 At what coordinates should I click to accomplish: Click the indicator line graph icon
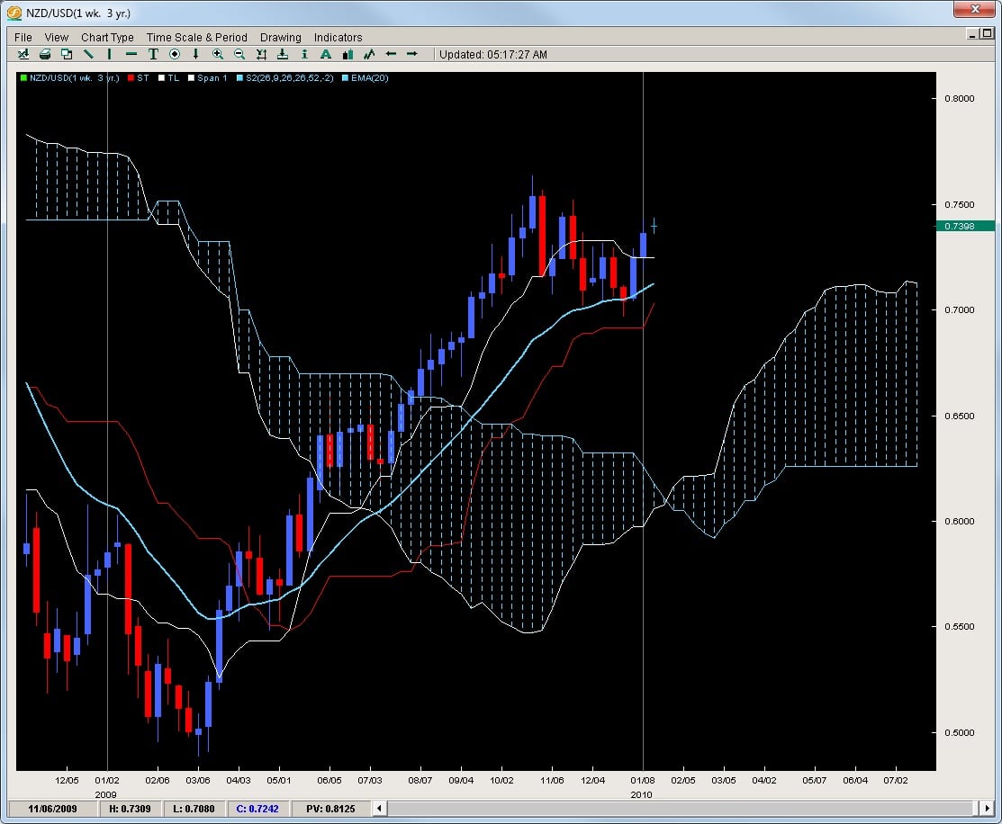[369, 54]
